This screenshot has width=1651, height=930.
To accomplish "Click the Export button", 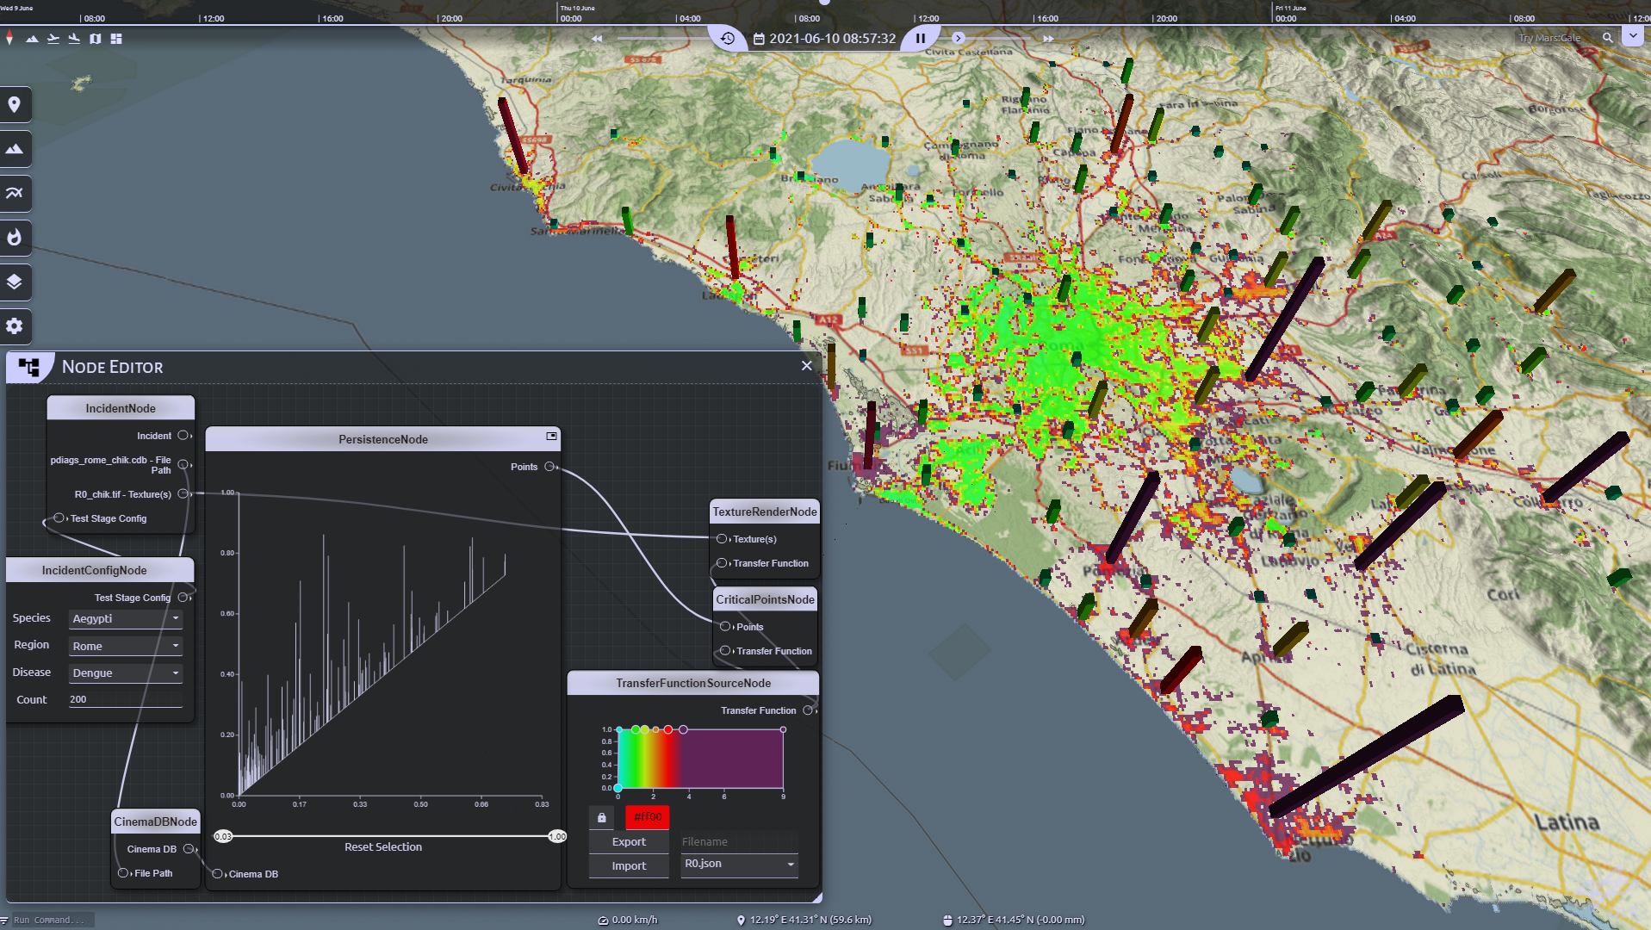I will pos(629,842).
